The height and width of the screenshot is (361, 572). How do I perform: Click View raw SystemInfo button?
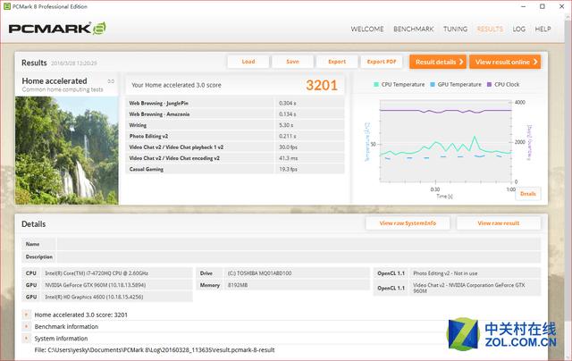(x=408, y=223)
